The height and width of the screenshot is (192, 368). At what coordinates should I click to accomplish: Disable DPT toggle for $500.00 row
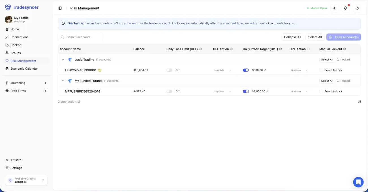[246, 70]
